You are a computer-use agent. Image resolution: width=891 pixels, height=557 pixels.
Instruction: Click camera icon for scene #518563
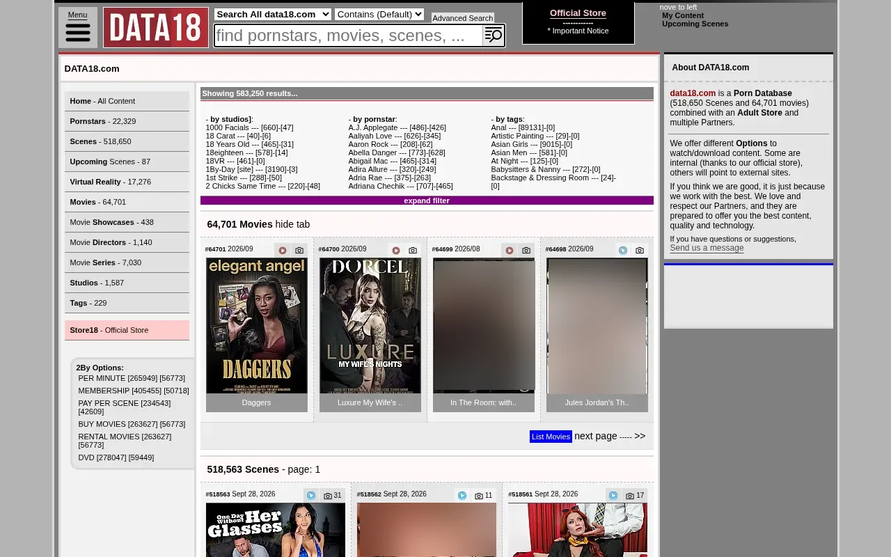[328, 496]
